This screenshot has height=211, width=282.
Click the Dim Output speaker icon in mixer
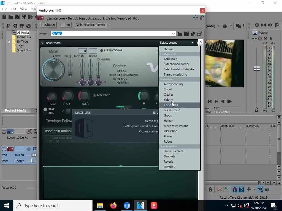point(270,25)
